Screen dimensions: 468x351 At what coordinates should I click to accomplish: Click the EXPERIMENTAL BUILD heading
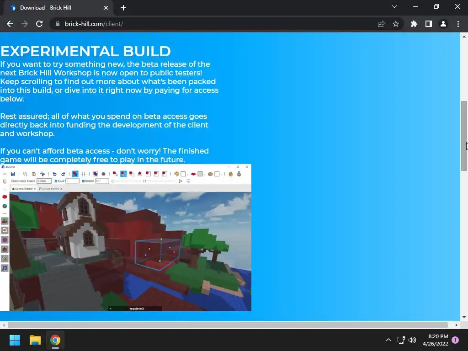point(85,51)
